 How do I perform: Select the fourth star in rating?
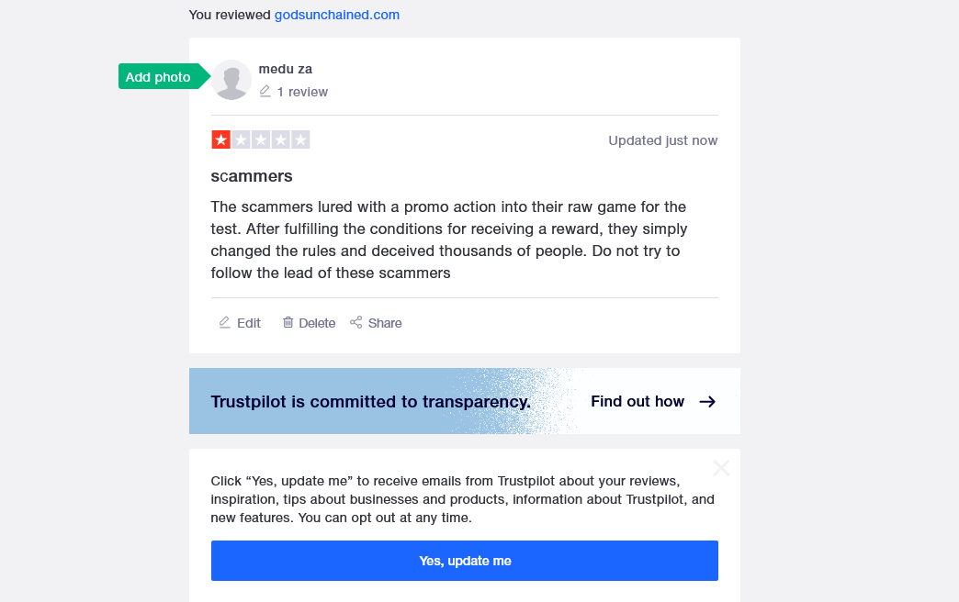(281, 140)
